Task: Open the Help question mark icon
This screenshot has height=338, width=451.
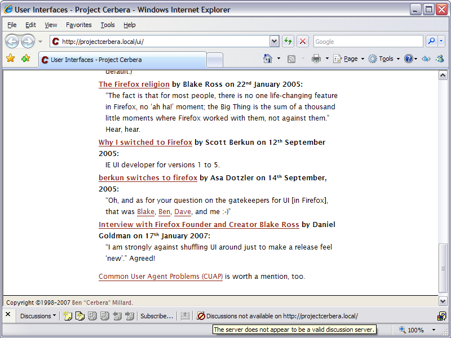Action: (408, 59)
